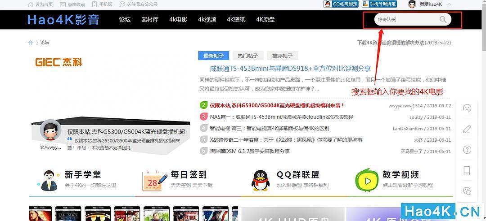Expand the user menu arrow
This screenshot has width=486, height=221.
tap(450, 4)
